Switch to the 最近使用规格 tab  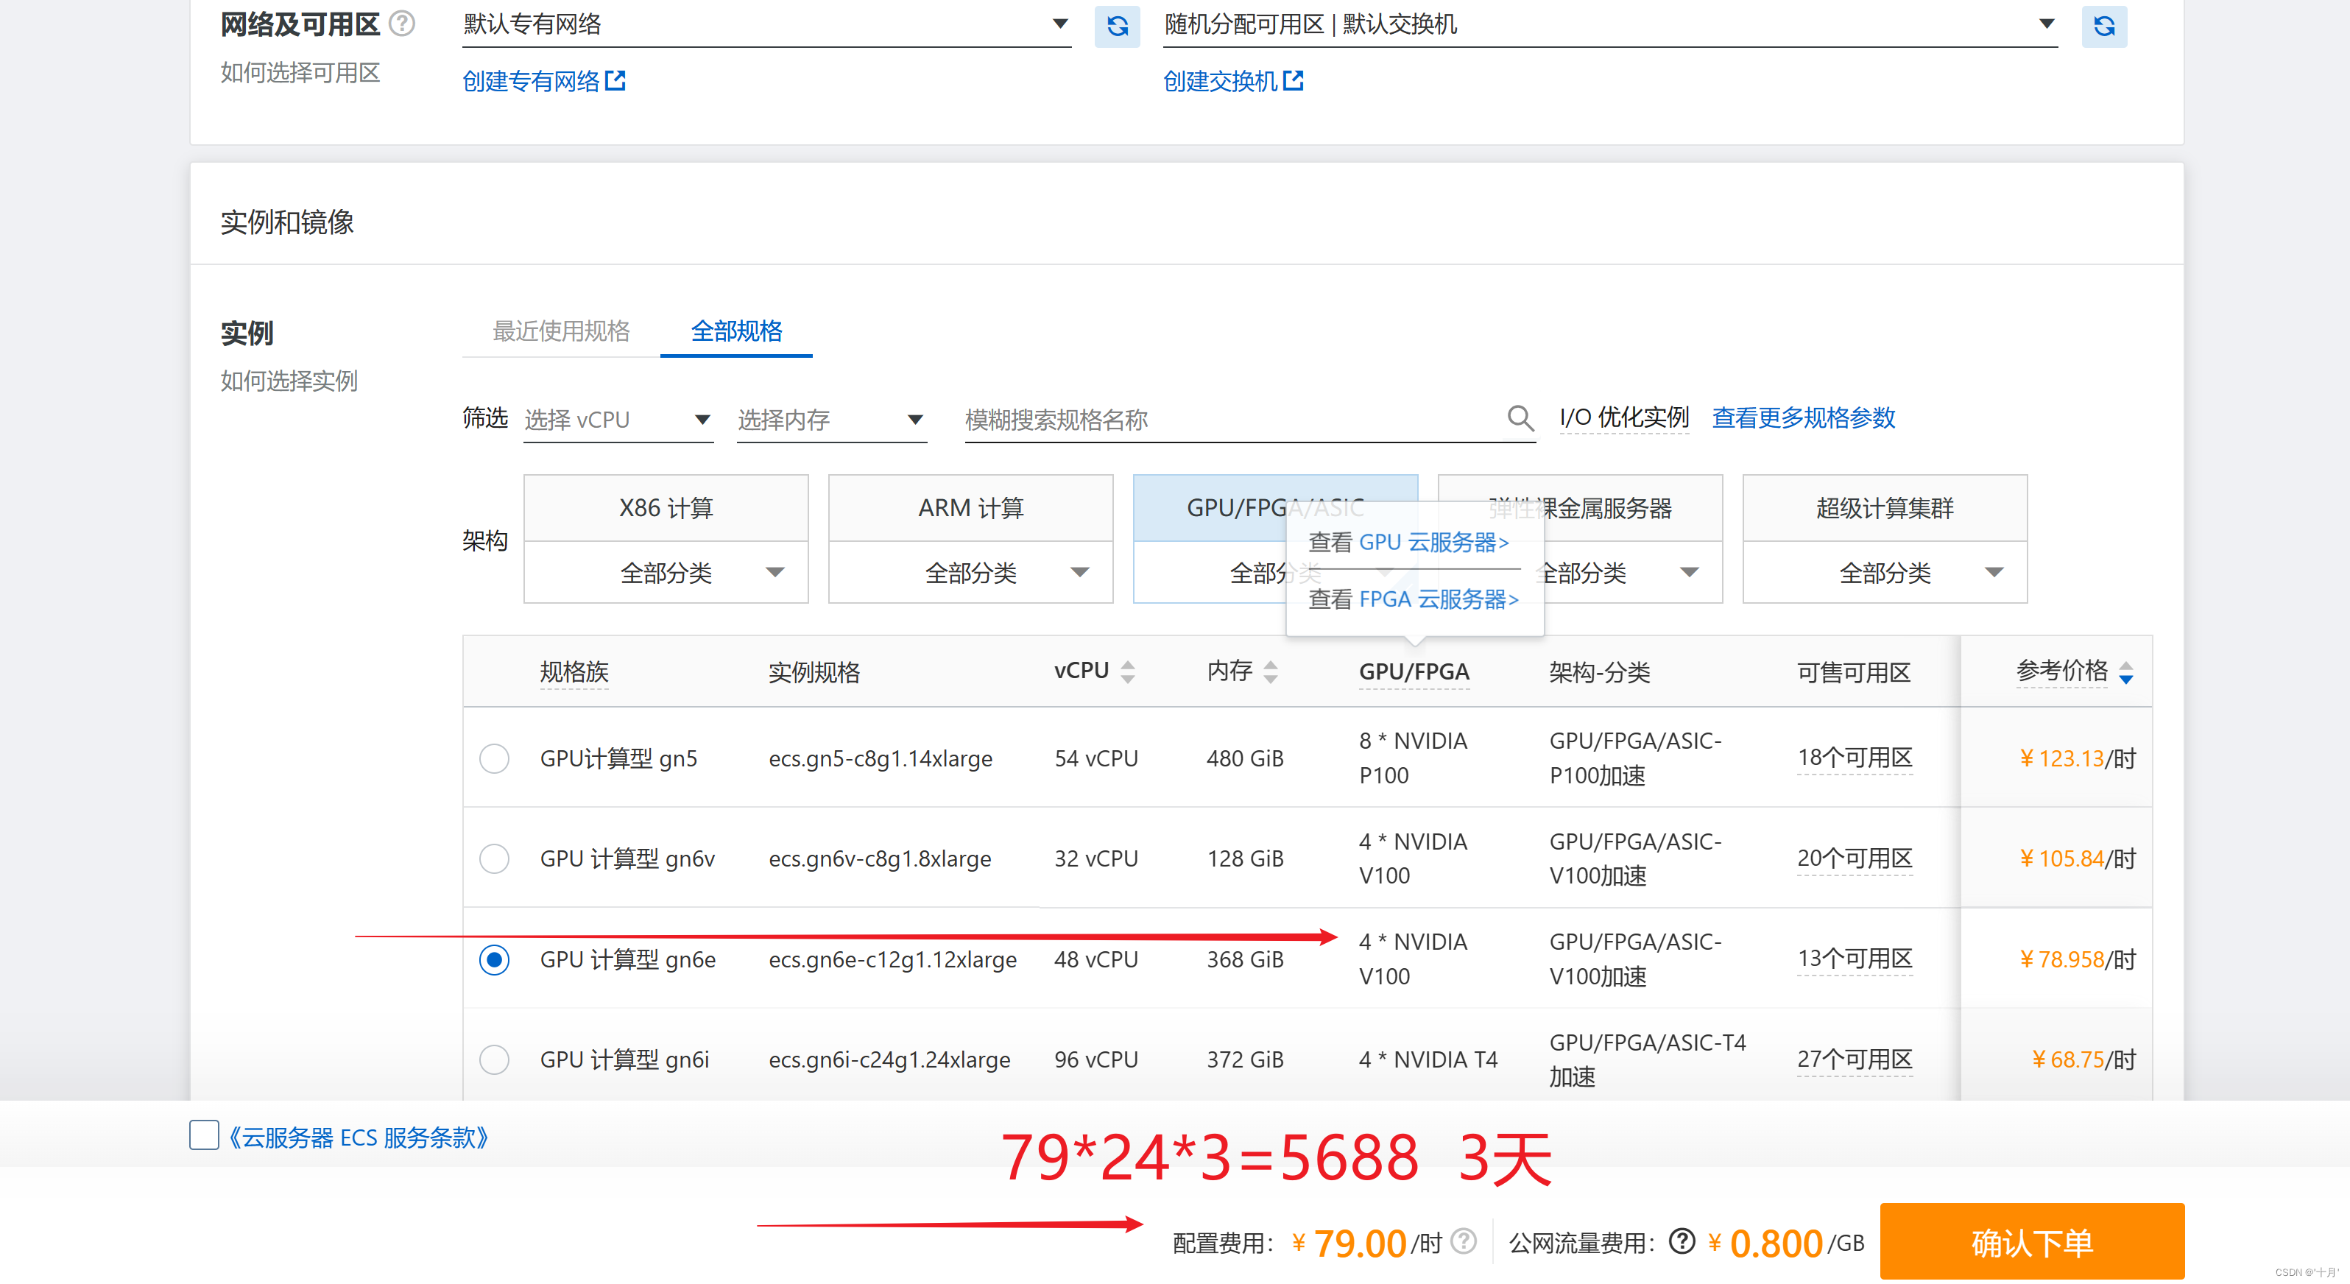pyautogui.click(x=560, y=331)
